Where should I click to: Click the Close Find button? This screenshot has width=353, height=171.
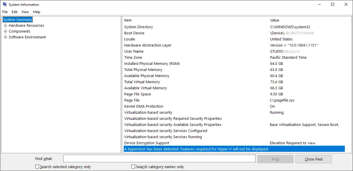pos(314,159)
